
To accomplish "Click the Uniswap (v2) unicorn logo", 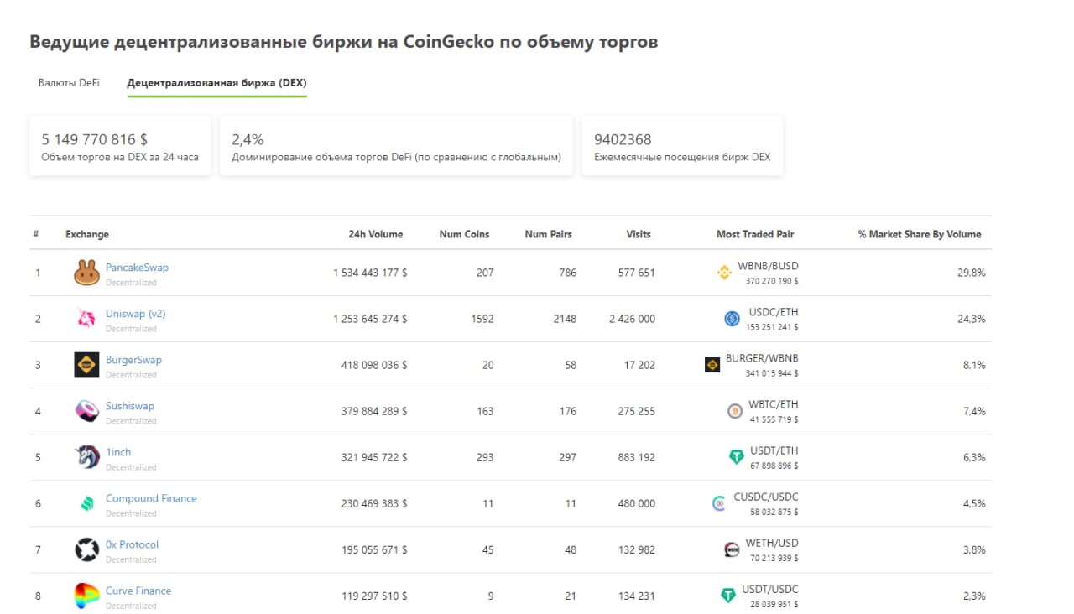I will click(86, 319).
